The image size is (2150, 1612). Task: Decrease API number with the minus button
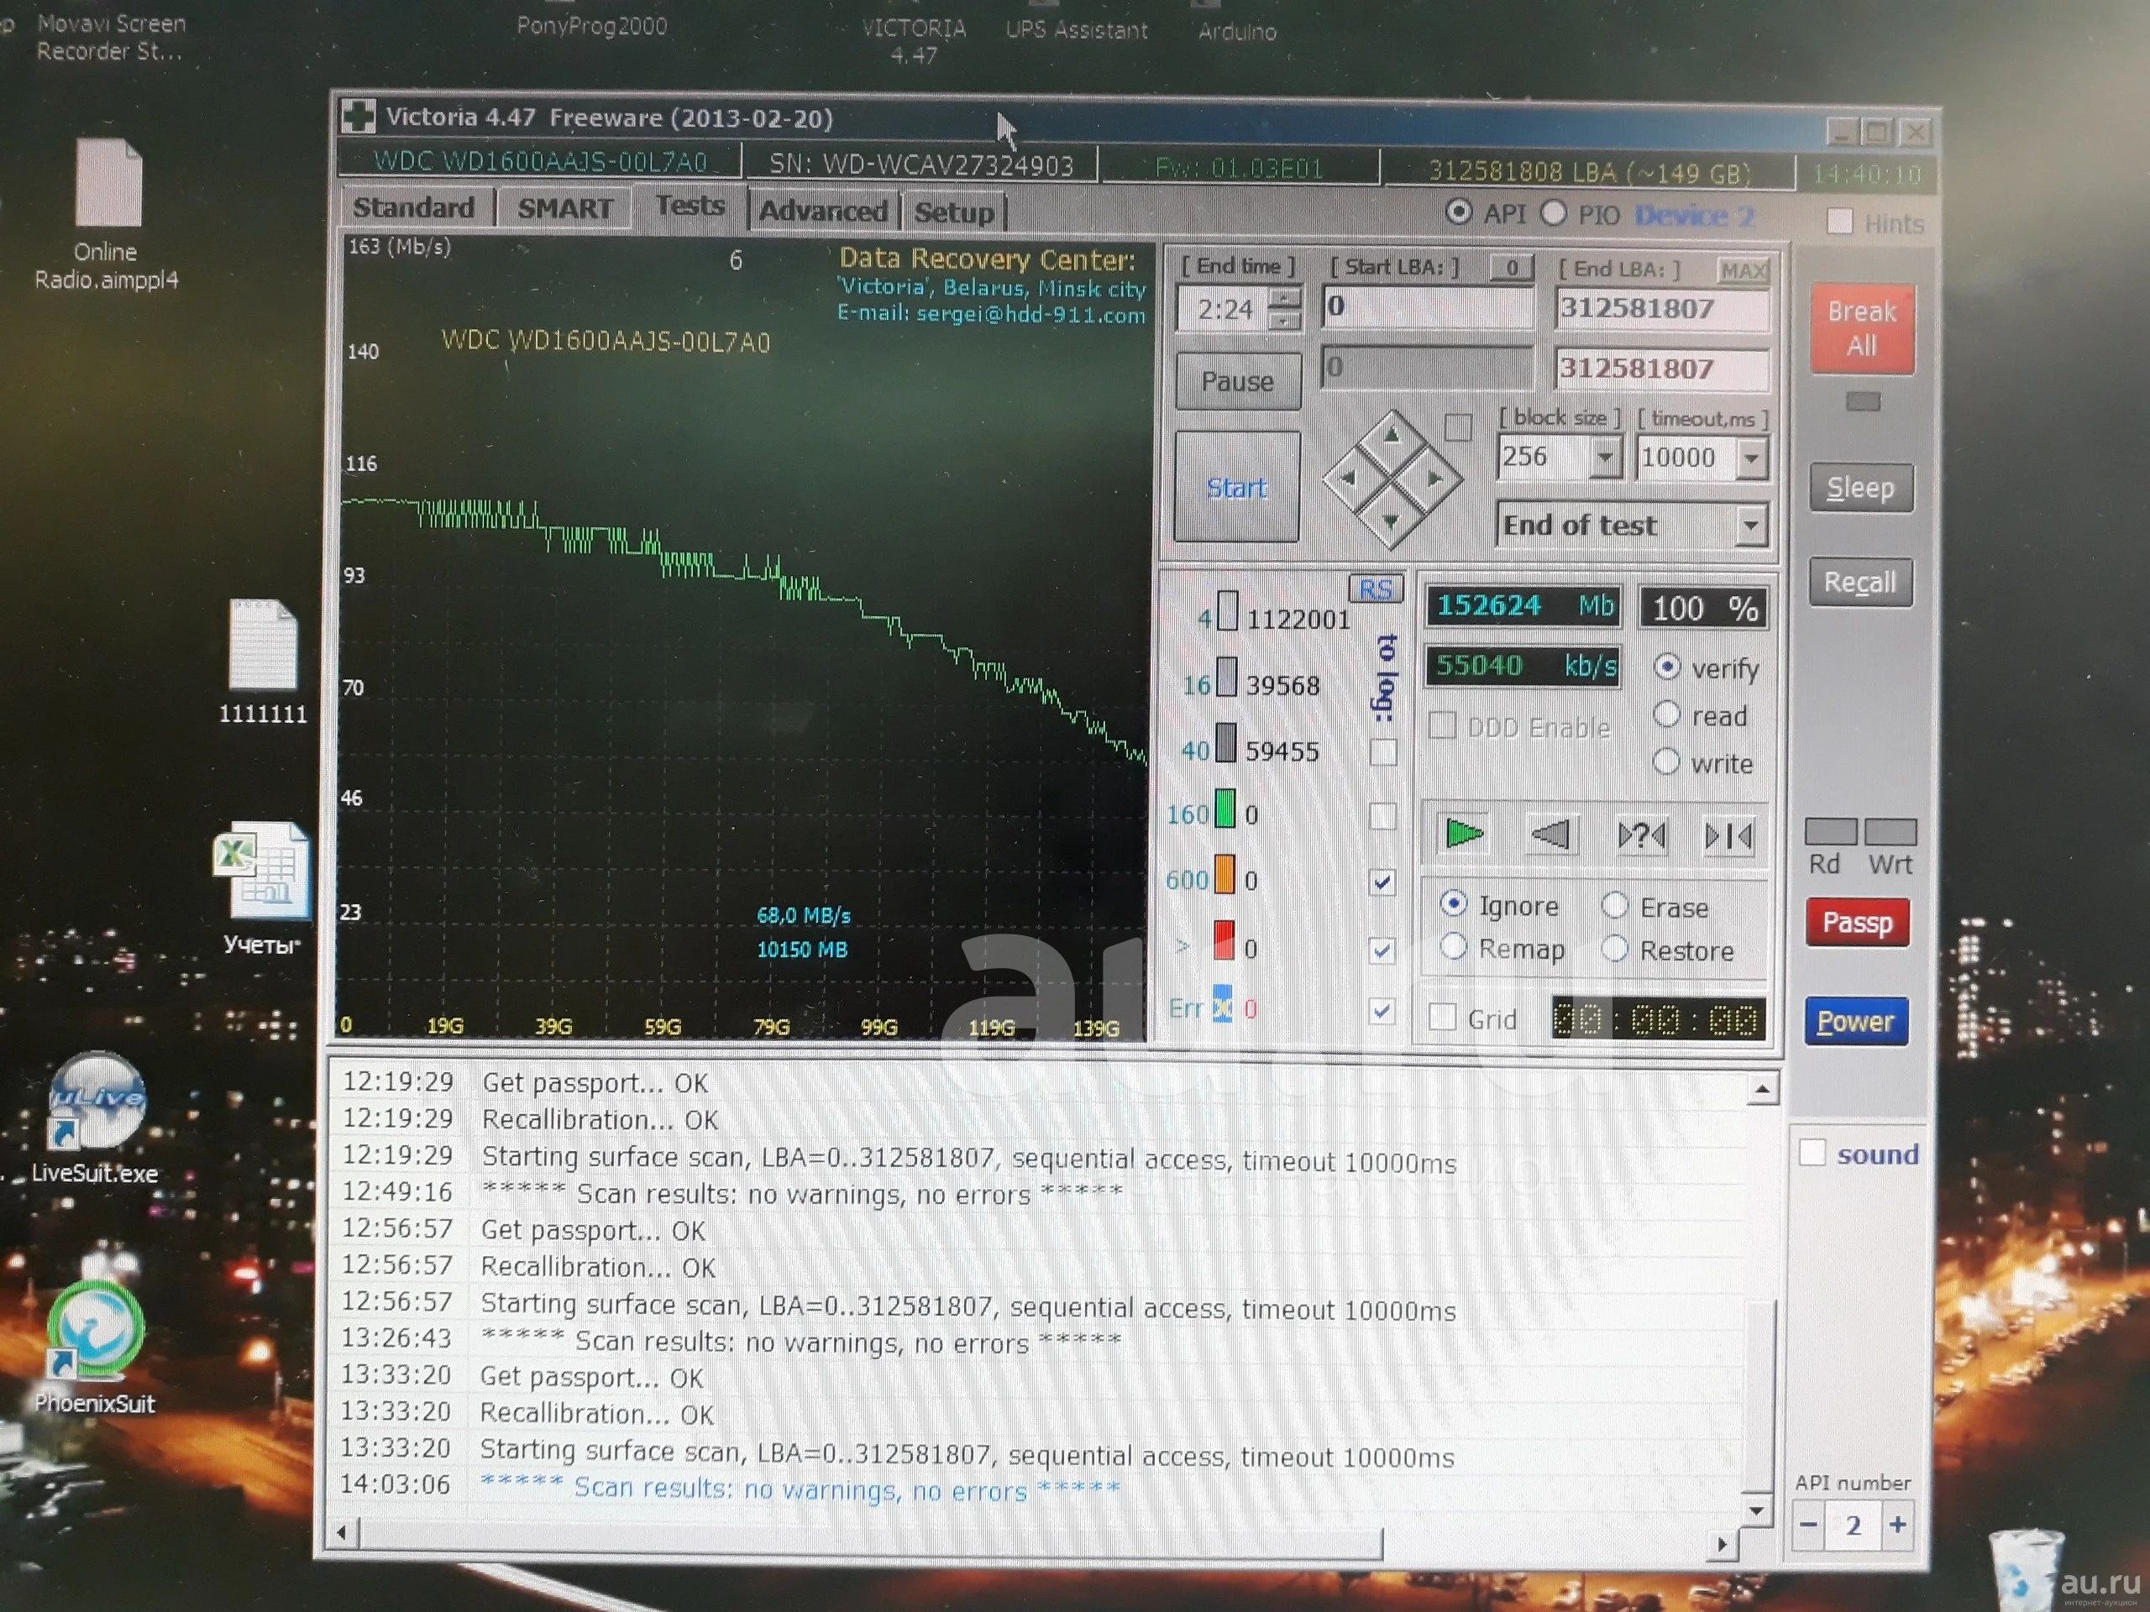tap(1808, 1524)
